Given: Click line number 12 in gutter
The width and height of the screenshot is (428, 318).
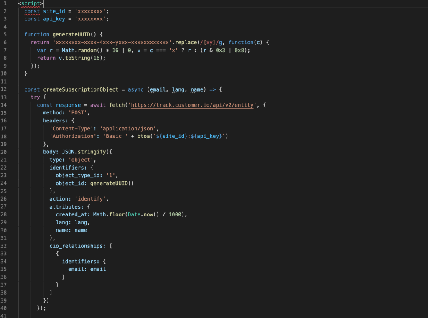Looking at the screenshot, I should pyautogui.click(x=3, y=89).
